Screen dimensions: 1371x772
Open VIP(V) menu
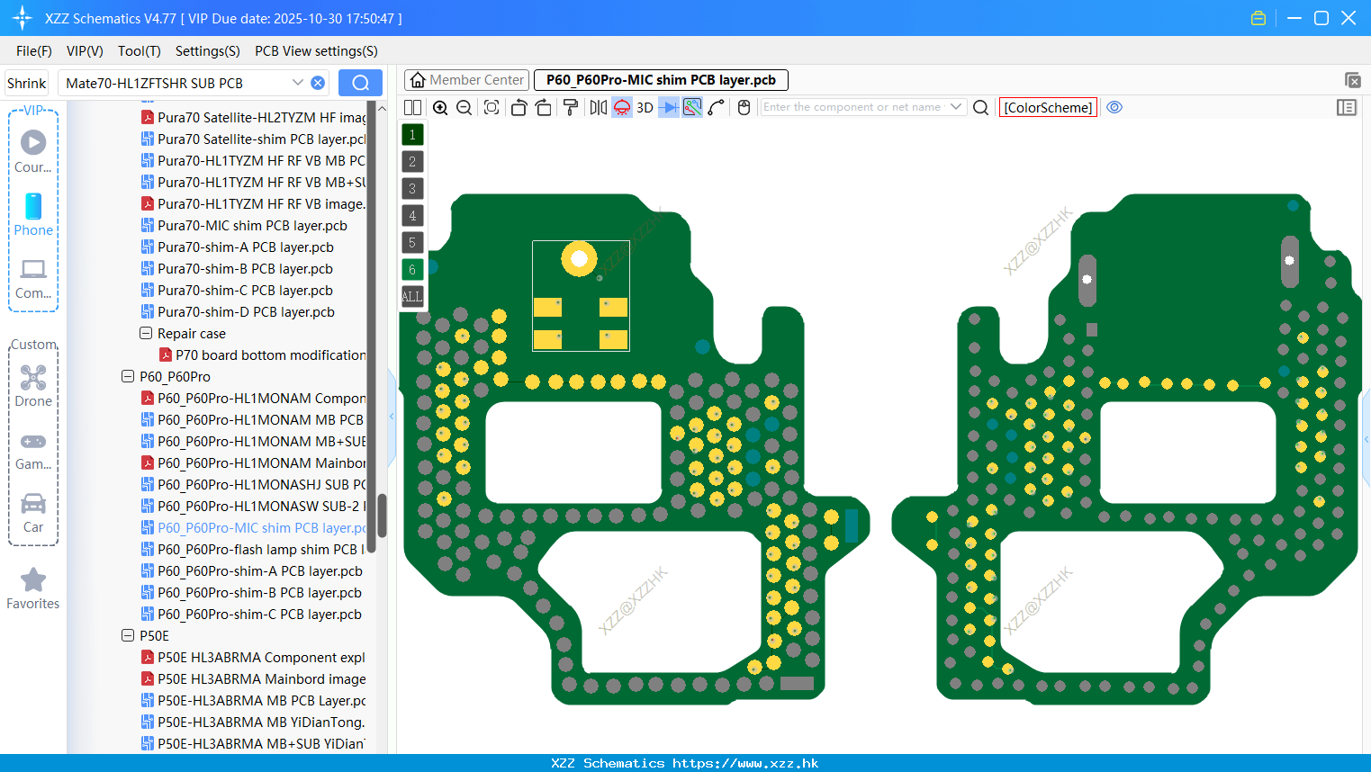point(85,51)
